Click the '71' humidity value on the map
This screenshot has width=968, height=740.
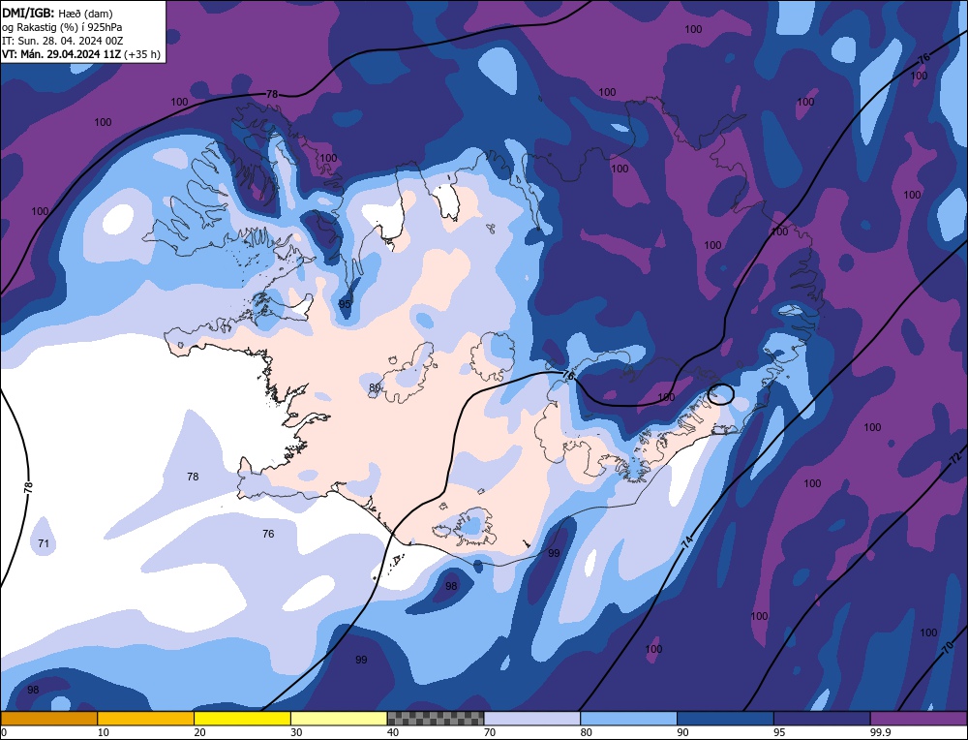tap(44, 543)
